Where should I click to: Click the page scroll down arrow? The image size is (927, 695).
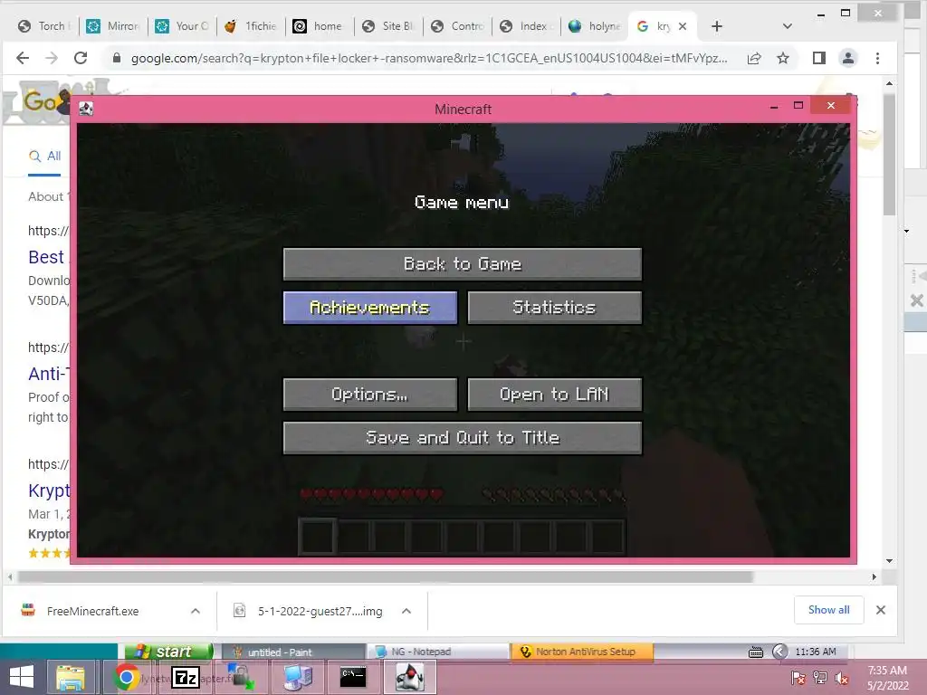point(889,561)
